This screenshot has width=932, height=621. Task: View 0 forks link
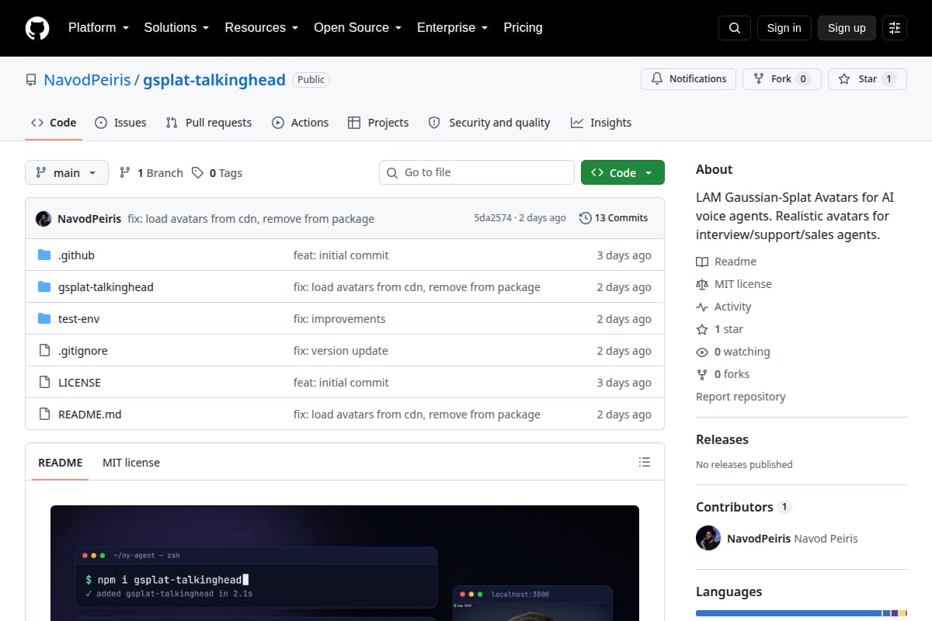pyautogui.click(x=723, y=374)
